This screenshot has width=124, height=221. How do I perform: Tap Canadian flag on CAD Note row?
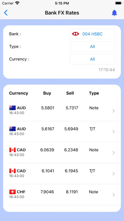[x=13, y=150]
